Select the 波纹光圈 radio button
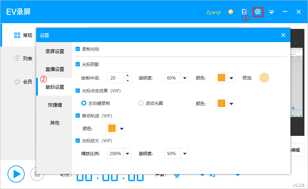308x189 pixels. point(141,103)
